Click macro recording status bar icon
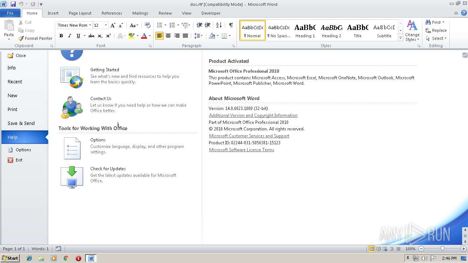 (x=58, y=249)
